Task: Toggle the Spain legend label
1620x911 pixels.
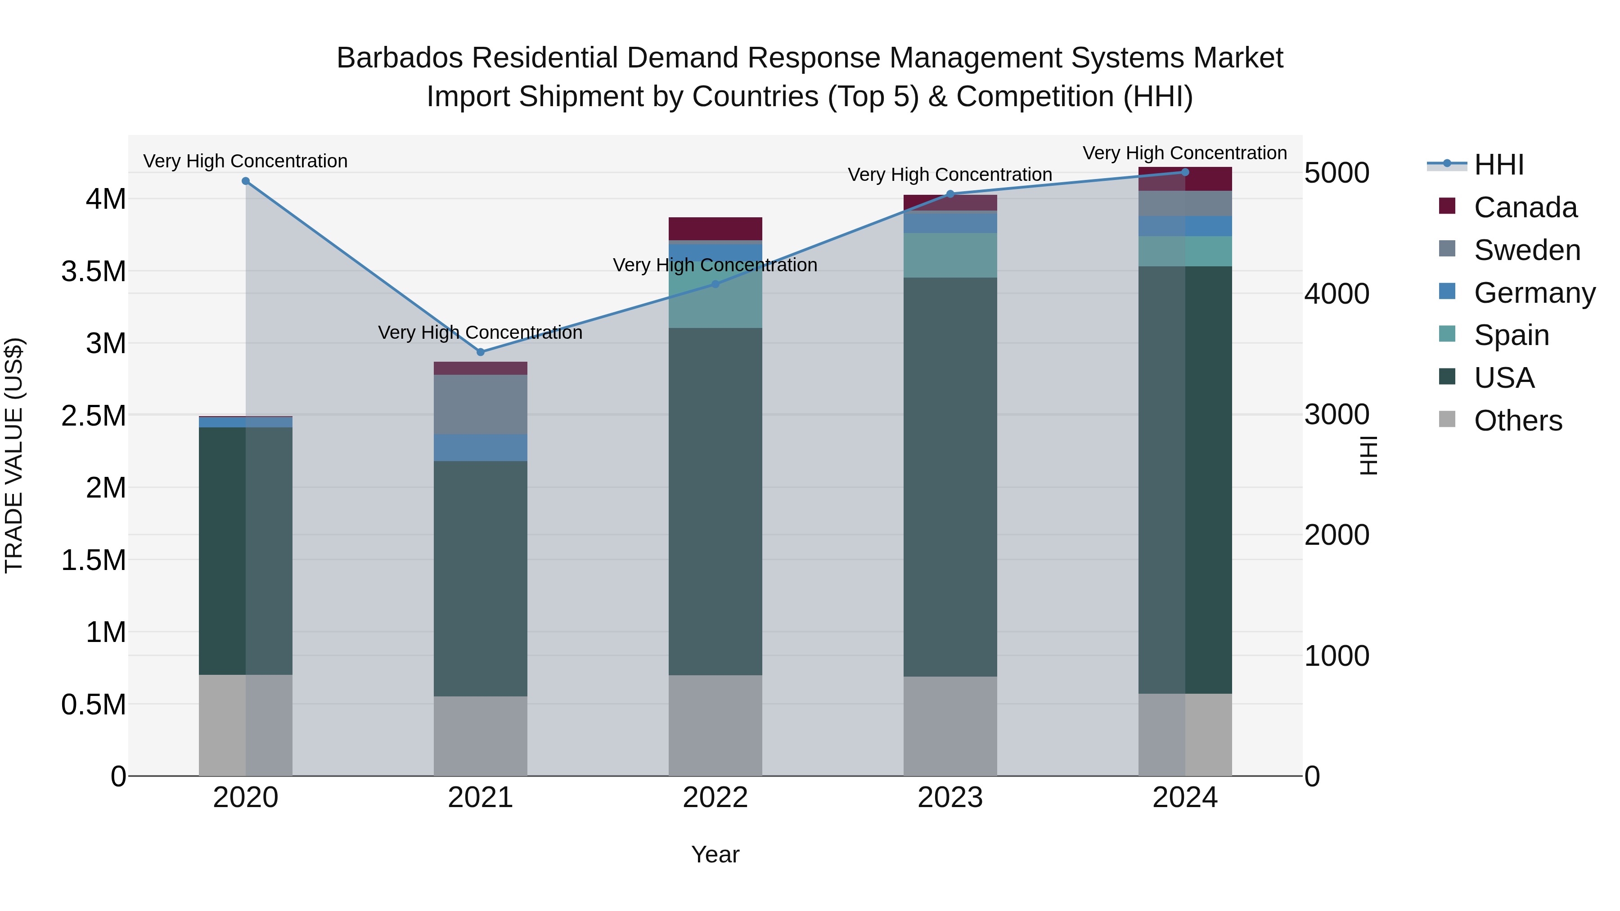Action: tap(1512, 335)
